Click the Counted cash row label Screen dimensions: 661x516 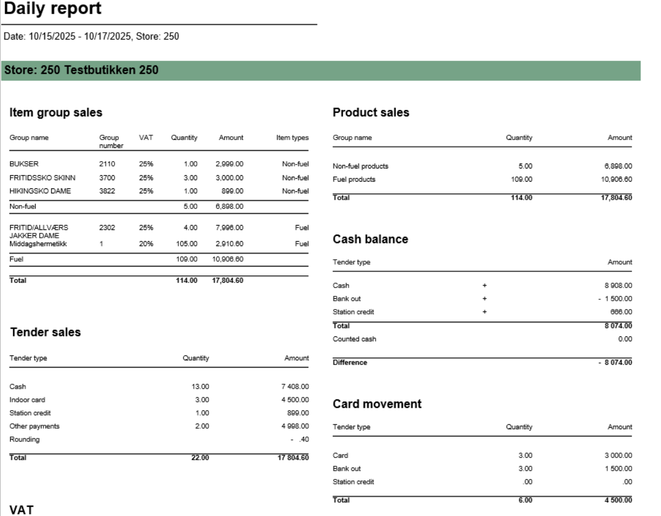click(354, 339)
